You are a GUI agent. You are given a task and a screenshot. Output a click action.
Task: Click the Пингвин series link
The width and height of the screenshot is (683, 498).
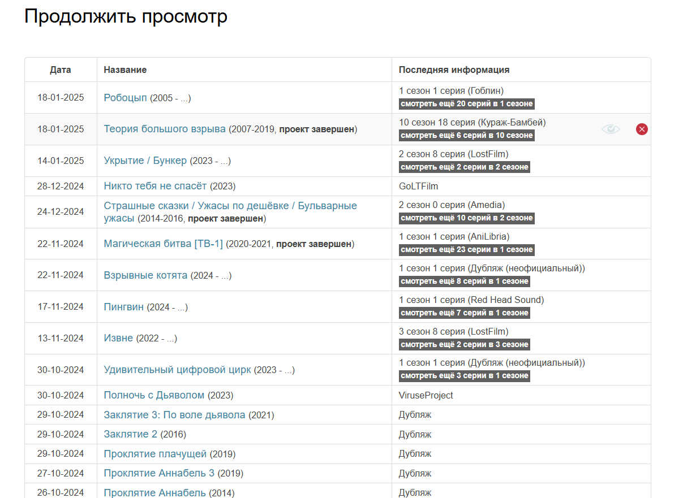point(124,307)
